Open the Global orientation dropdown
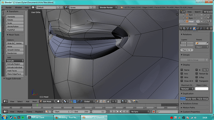Screen dimensions: 214x120 tap(89, 101)
